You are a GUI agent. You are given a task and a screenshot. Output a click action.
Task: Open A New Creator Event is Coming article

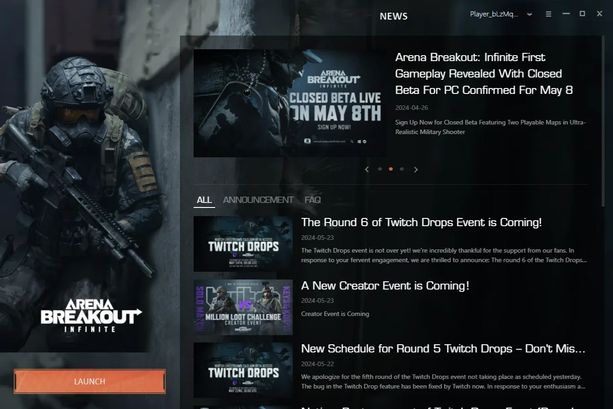[x=385, y=286]
